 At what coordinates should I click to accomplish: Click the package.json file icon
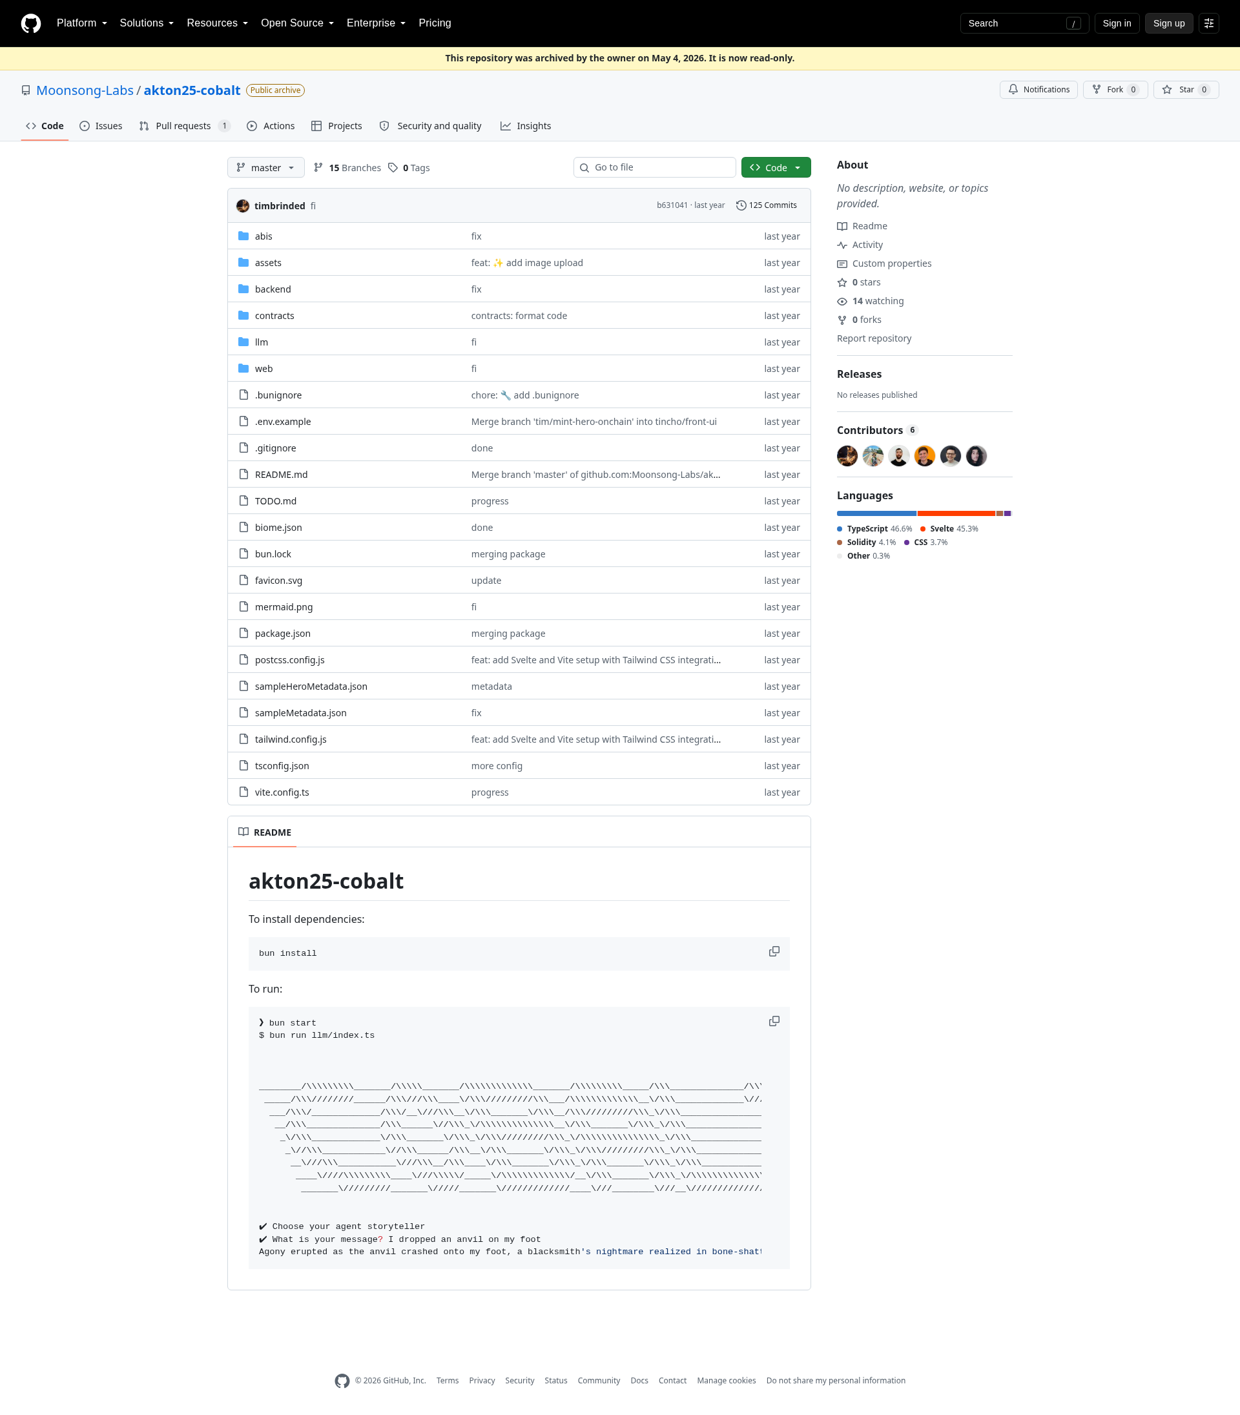pos(243,633)
